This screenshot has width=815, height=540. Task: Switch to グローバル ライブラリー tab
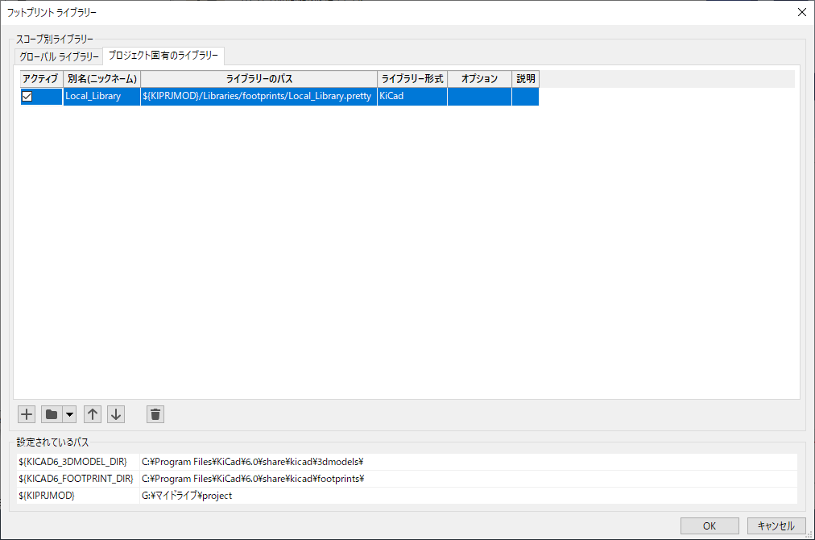[x=59, y=57]
